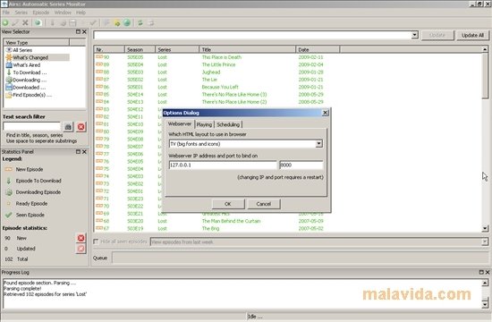The height and width of the screenshot is (322, 492).
Task: Click the green refresh arrows toolbar icon
Action: click(x=140, y=22)
